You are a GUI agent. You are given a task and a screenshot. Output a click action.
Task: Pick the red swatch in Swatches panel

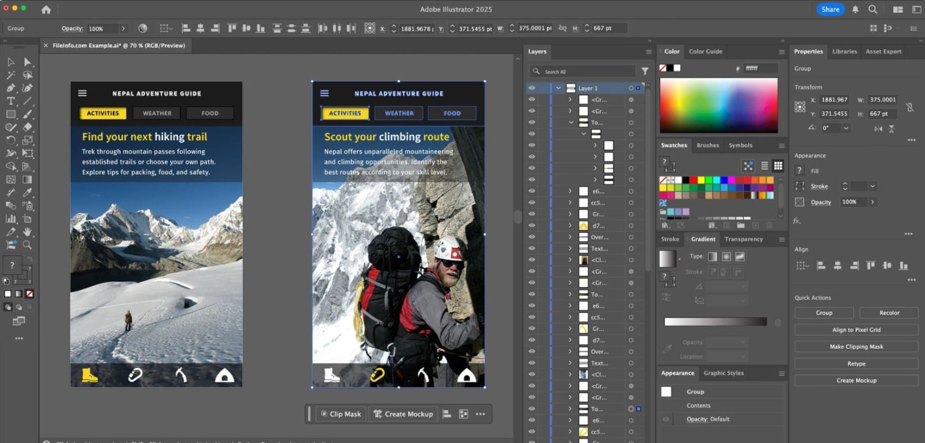[x=693, y=180]
